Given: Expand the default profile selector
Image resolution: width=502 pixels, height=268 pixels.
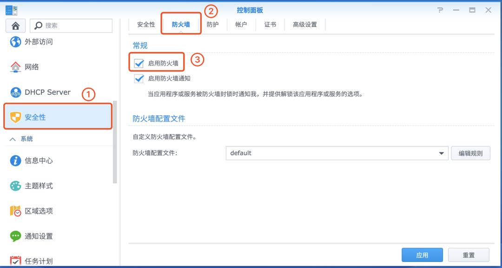Looking at the screenshot, I should pyautogui.click(x=441, y=153).
